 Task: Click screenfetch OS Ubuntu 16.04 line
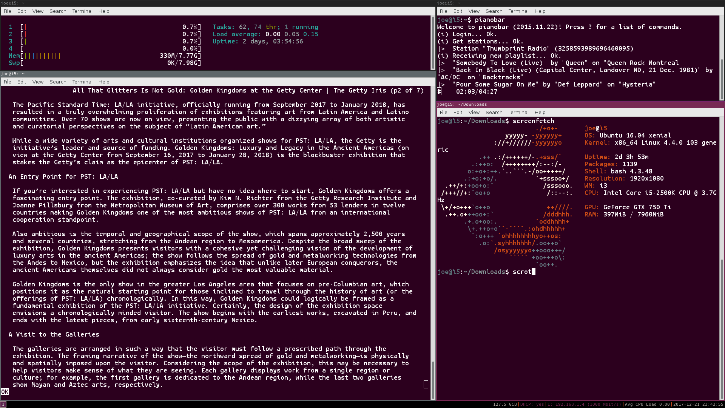point(628,135)
